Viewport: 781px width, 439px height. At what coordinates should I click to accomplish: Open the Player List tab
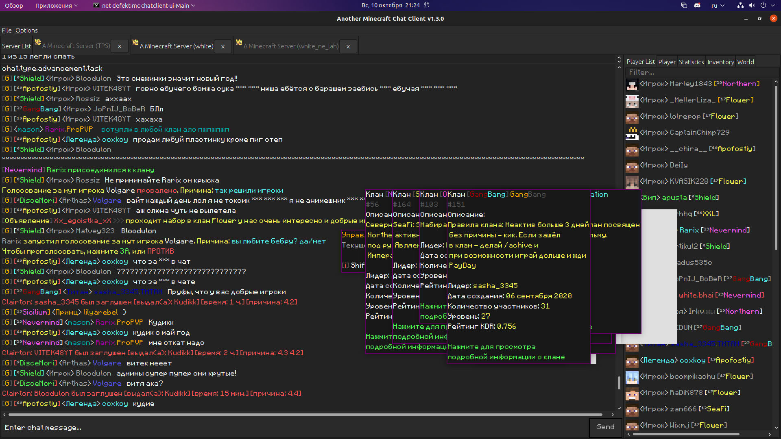tap(641, 62)
